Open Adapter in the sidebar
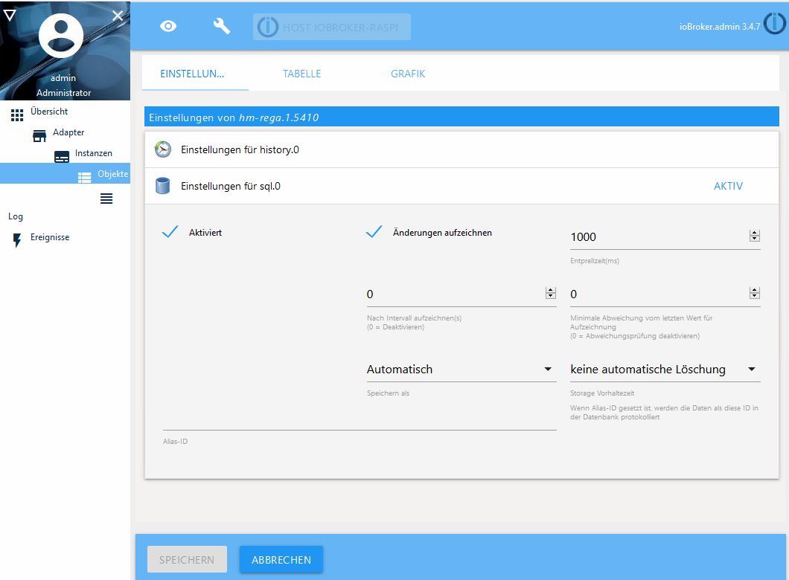 (68, 132)
